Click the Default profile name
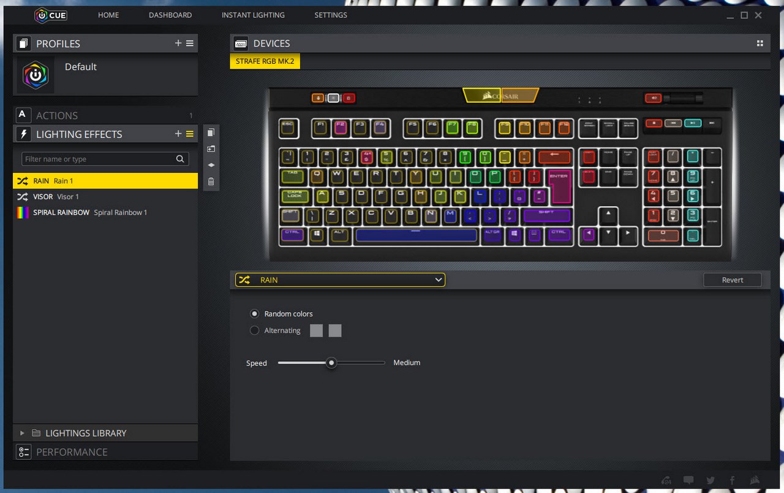Image resolution: width=784 pixels, height=493 pixels. tap(81, 67)
